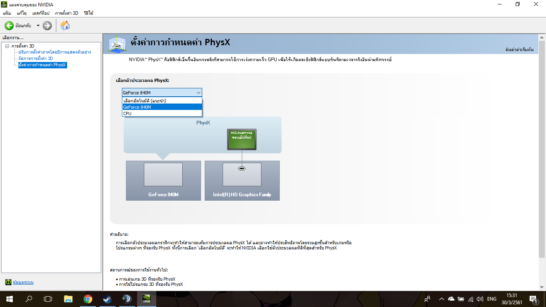546x307 pixels.
Task: Collapse the การตั้งค่า 3D tree node
Action: tap(7, 46)
